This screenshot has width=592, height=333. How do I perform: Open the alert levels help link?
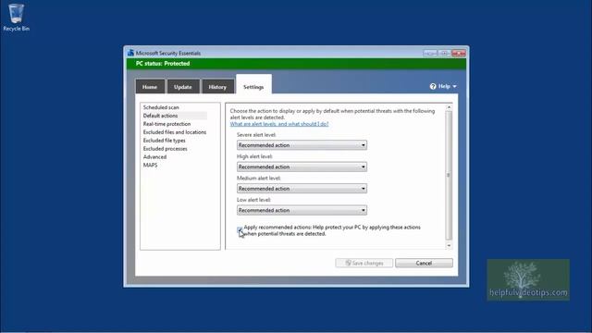click(x=279, y=124)
